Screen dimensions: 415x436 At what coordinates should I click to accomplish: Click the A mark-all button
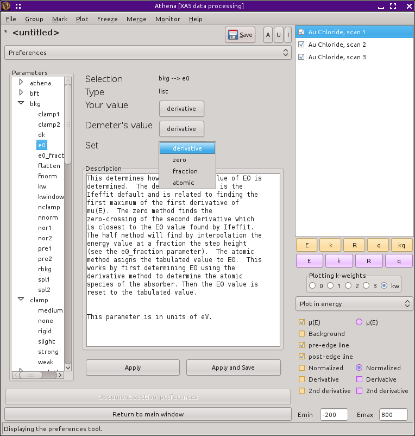[x=268, y=35]
